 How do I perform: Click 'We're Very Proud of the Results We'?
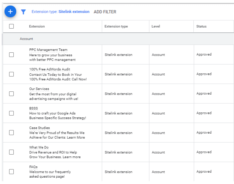[x=57, y=133]
